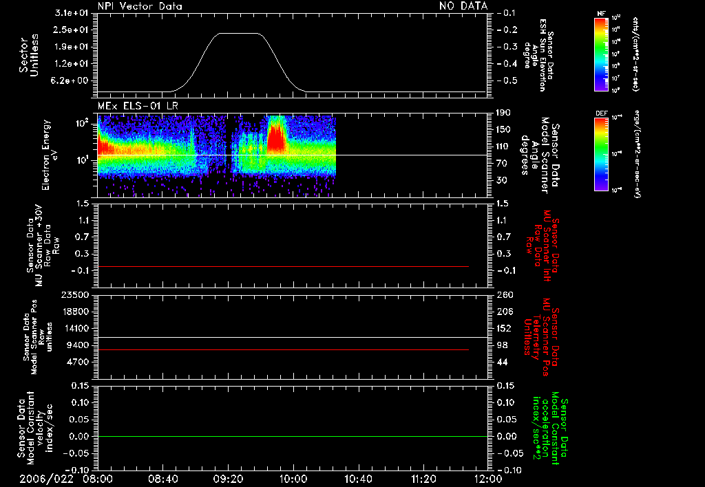Click the '09:20' time axis label
Image resolution: width=705 pixels, height=487 pixels.
pos(229,479)
